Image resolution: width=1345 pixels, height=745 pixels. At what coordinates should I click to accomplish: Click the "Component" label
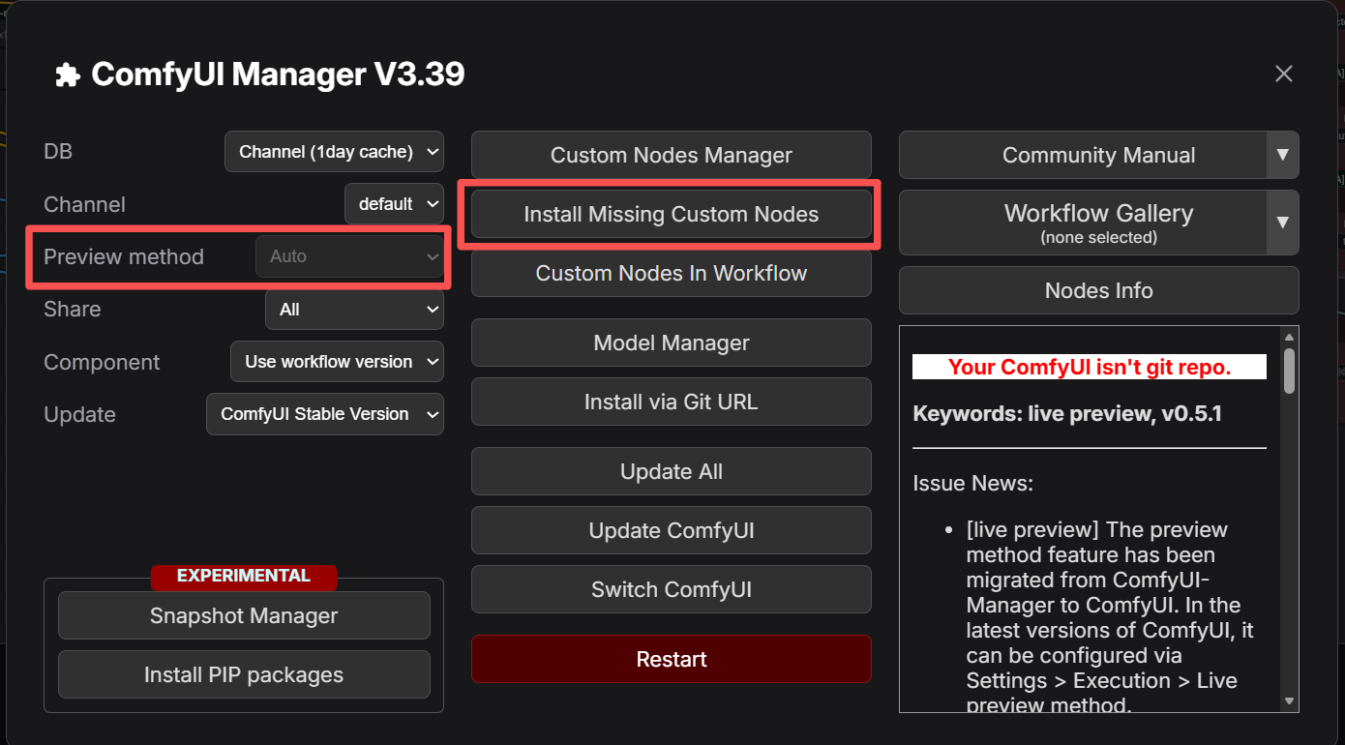point(102,362)
